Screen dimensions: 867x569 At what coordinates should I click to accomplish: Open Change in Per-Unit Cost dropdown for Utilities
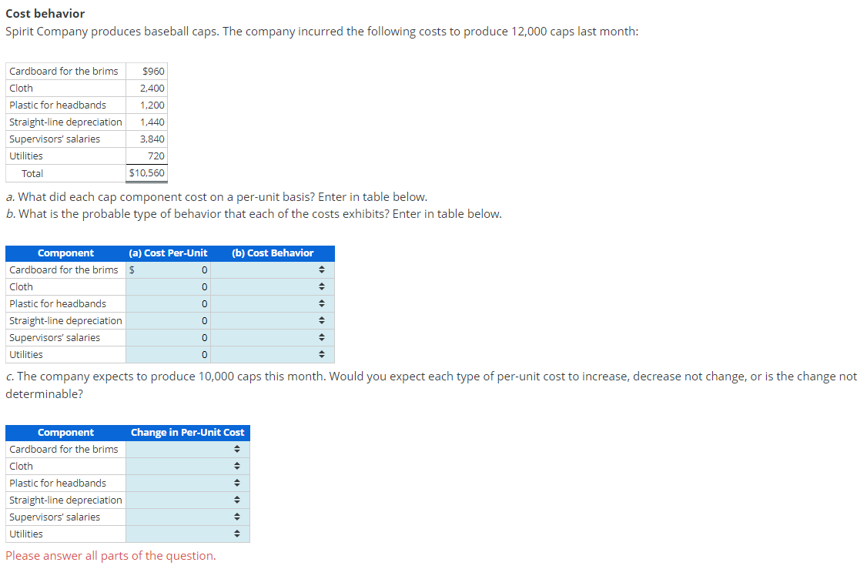187,534
